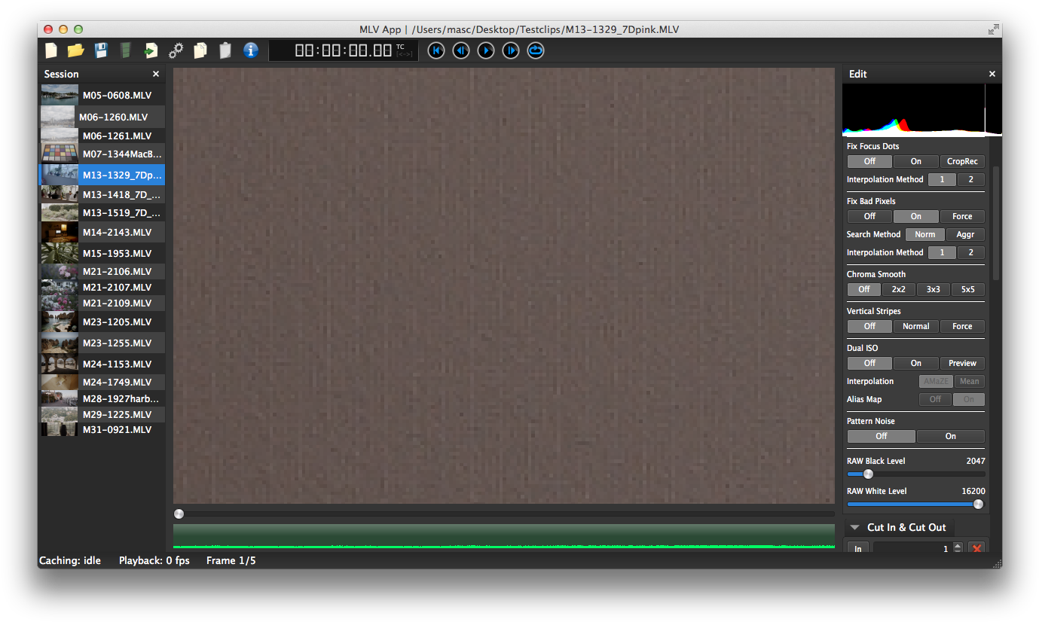Set Chroma Smooth to 3x3
This screenshot has width=1039, height=622.
click(x=933, y=289)
